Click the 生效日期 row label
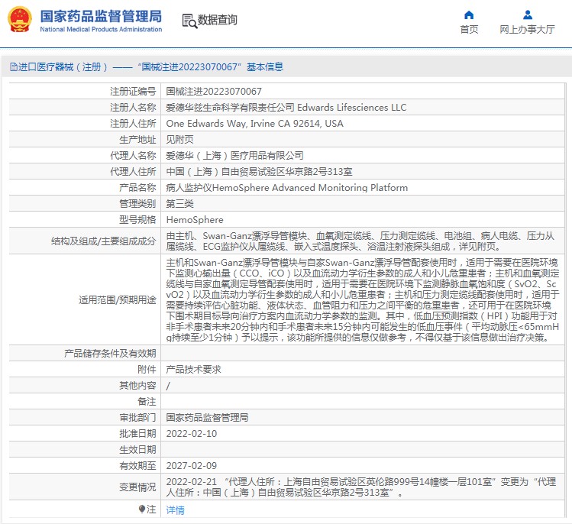572x524 pixels. (137, 450)
